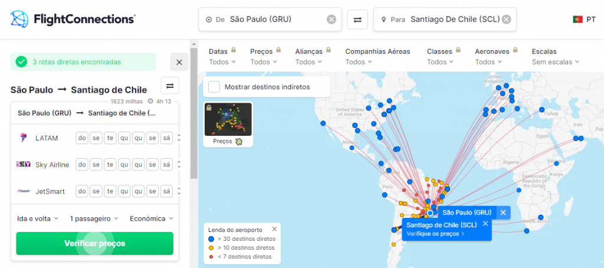Toggle JetSmart 'sá' day box

coord(166,191)
